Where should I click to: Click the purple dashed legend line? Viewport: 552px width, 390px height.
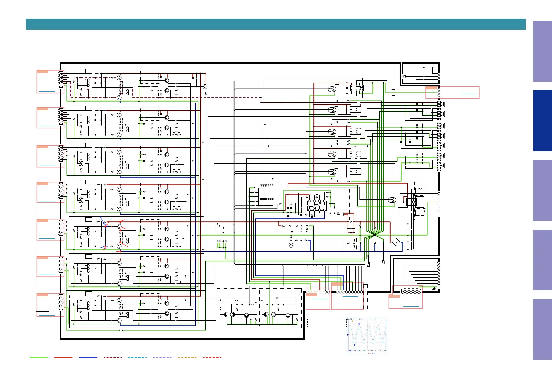point(162,357)
